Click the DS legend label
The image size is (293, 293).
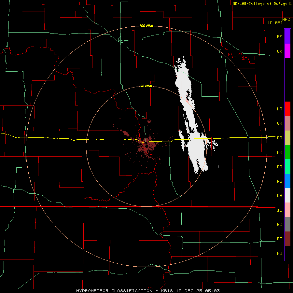279,196
